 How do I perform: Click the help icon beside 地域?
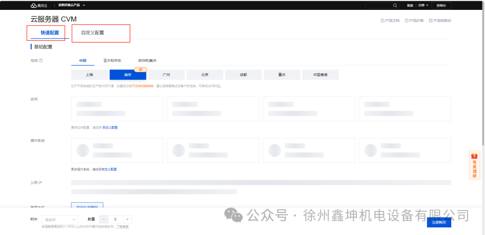(x=41, y=61)
